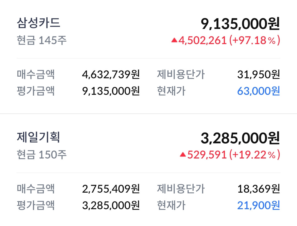Tap the bold 3,285,000원 total for 제일기획
The height and width of the screenshot is (226, 297).
point(240,138)
